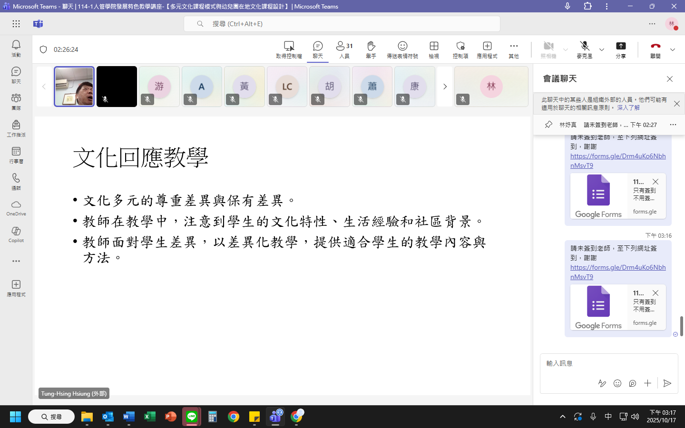Open OneDrive from the left sidebar
This screenshot has width=685, height=428.
16,207
